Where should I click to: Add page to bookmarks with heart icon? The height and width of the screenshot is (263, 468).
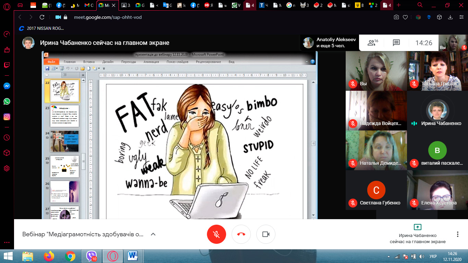(405, 17)
